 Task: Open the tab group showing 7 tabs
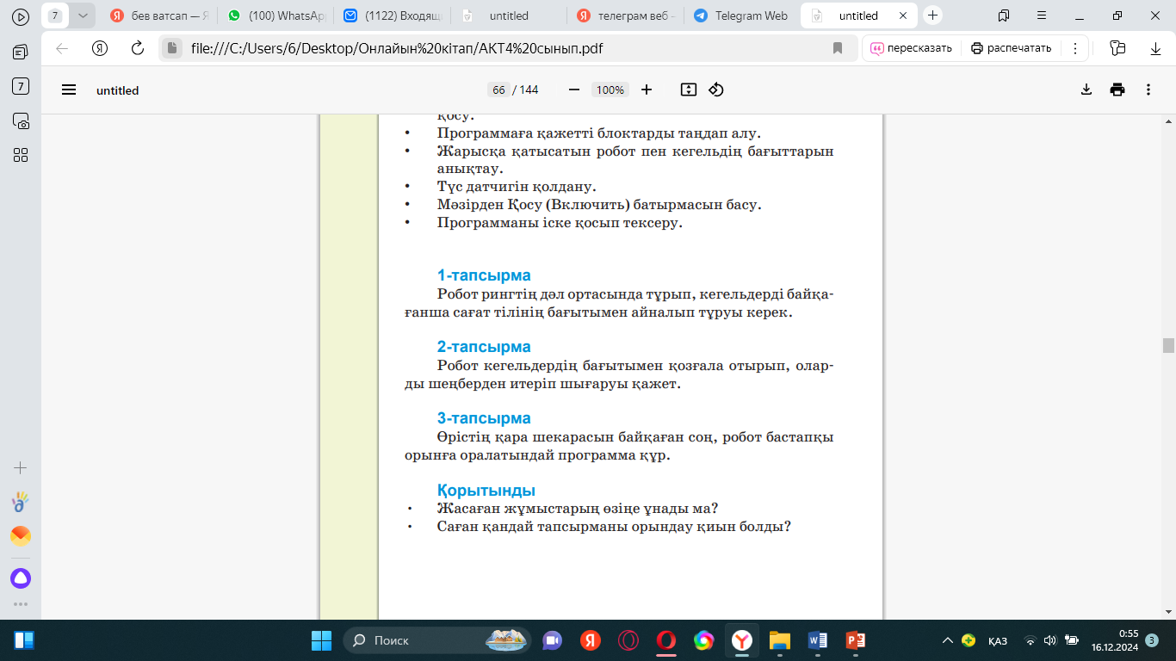point(55,15)
